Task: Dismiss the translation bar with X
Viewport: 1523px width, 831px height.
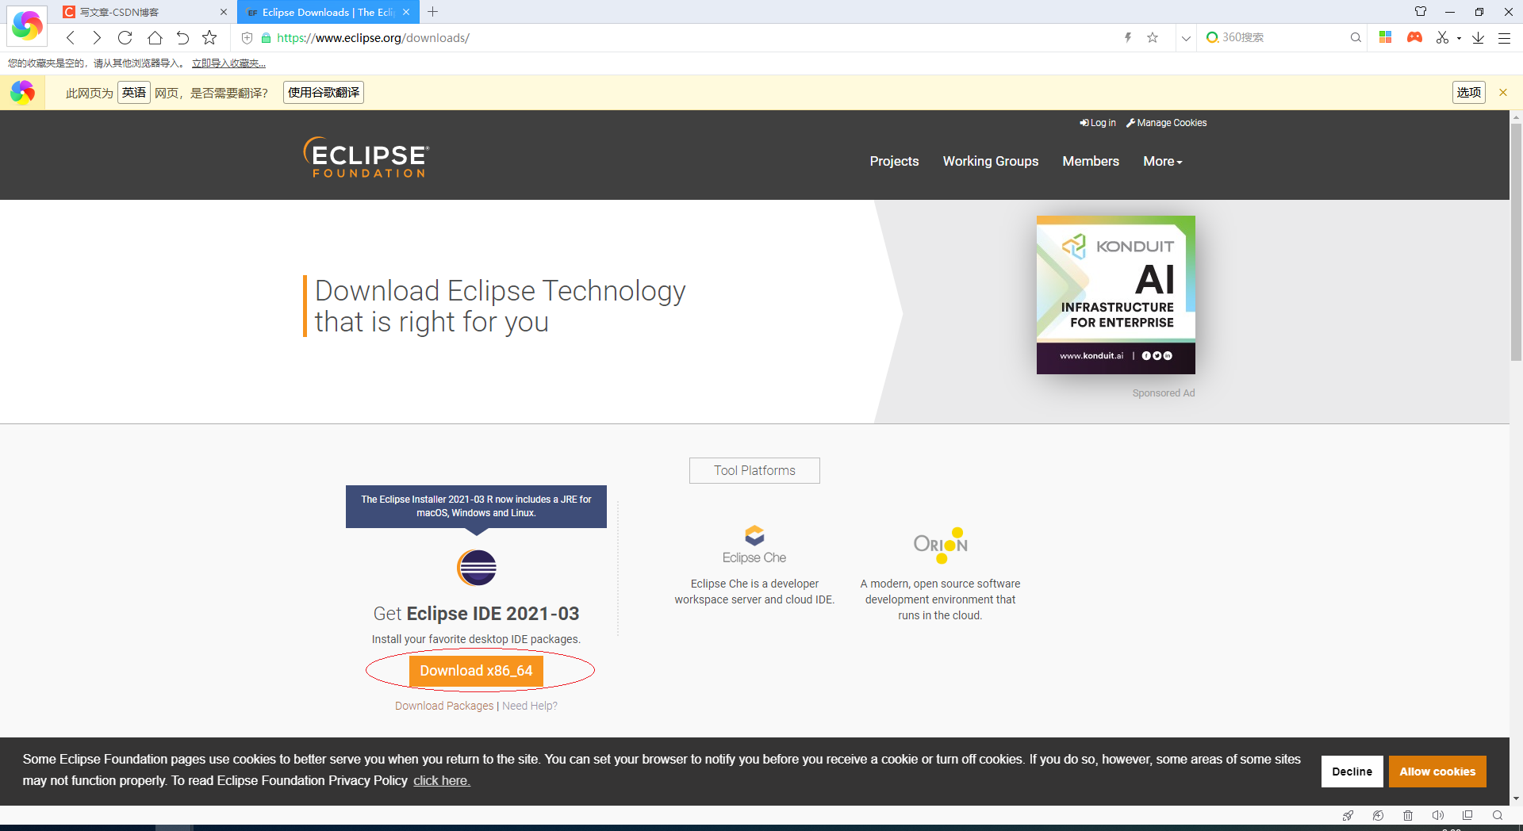Action: pos(1502,93)
